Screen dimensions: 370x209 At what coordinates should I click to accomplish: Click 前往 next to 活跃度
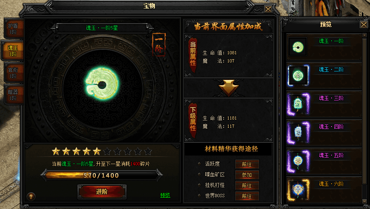[247, 164]
